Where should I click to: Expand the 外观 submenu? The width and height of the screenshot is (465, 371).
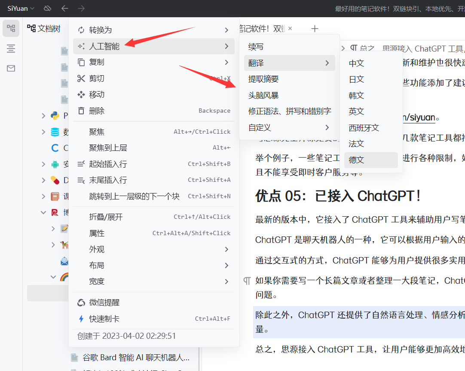[x=153, y=249]
